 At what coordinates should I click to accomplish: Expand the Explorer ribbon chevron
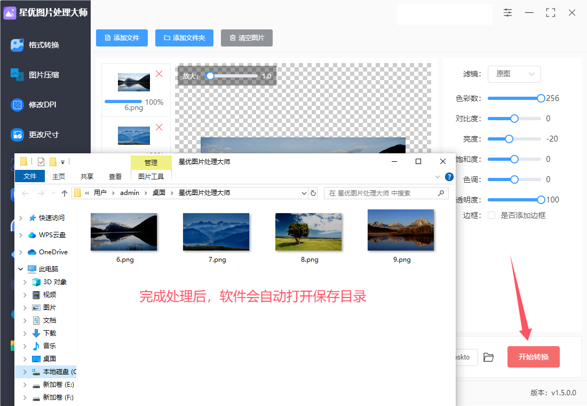[437, 177]
